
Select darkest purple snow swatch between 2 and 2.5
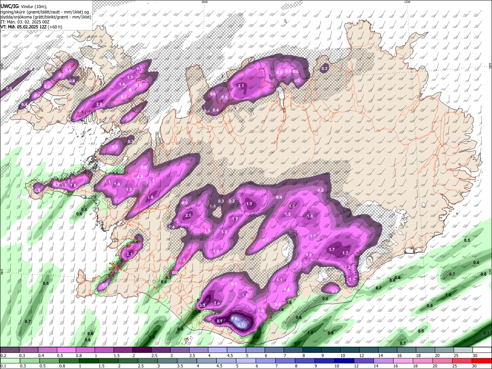(142, 350)
